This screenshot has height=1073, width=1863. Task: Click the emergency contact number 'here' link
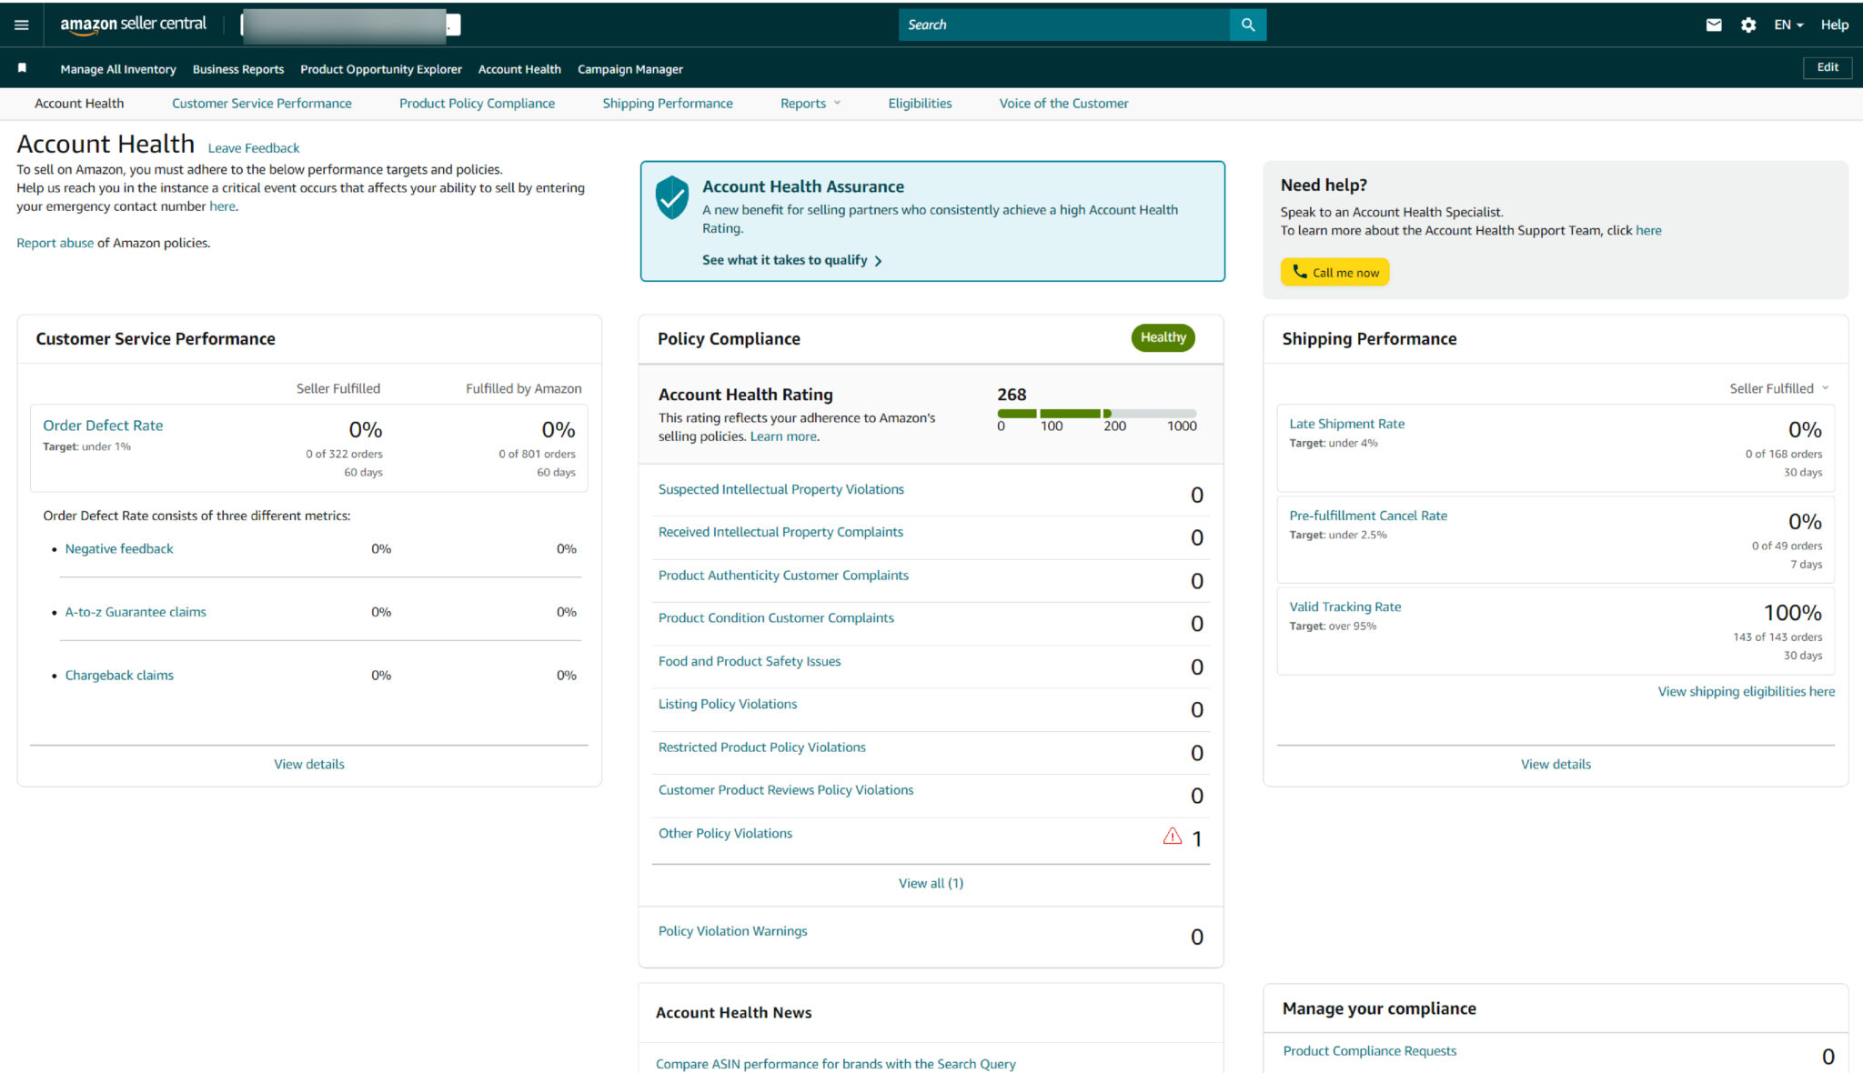click(x=222, y=206)
